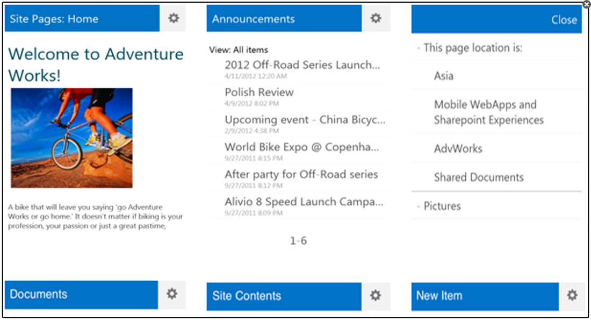Screen dimensions: 591x320
Task: Open the Site Contents button
Action: point(284,296)
